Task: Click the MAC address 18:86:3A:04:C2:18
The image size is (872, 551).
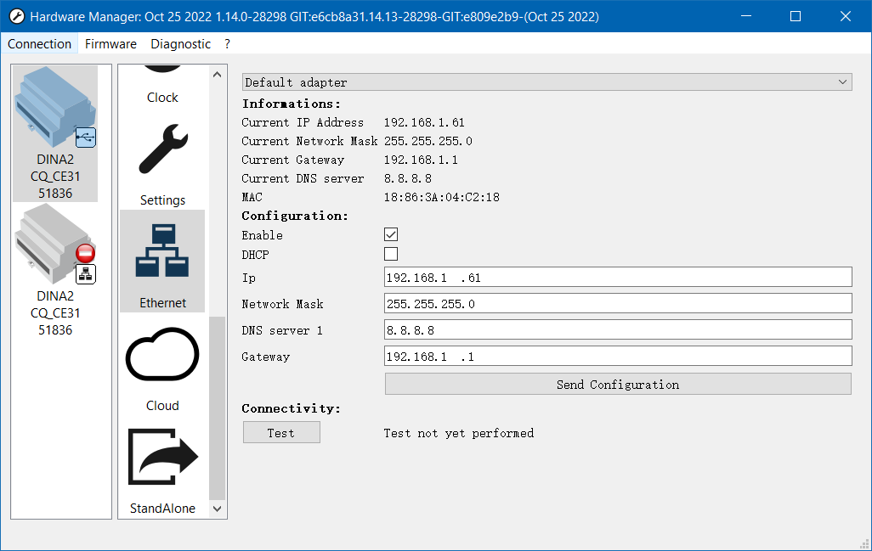Action: pyautogui.click(x=442, y=197)
